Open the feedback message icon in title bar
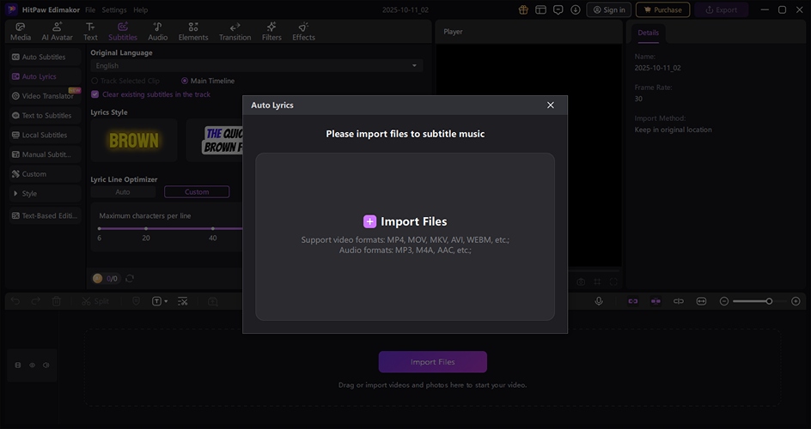811x429 pixels. [x=558, y=9]
